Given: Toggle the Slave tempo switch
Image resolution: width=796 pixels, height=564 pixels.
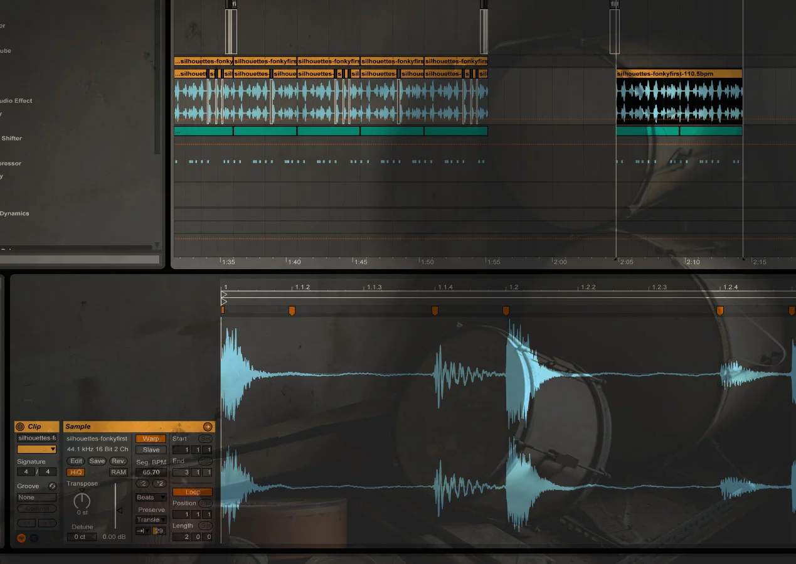Looking at the screenshot, I should point(151,450).
